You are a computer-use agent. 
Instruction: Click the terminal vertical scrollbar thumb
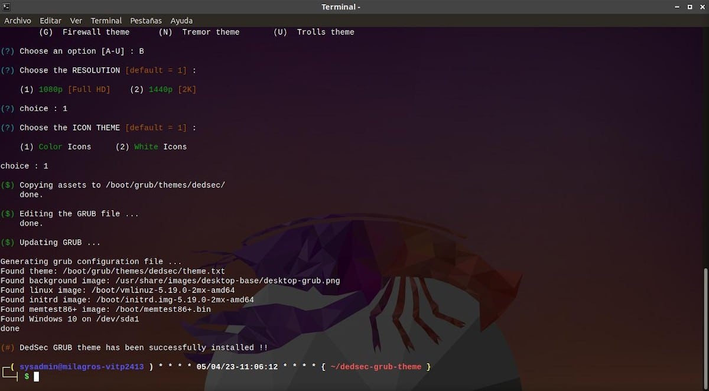[x=706, y=328]
